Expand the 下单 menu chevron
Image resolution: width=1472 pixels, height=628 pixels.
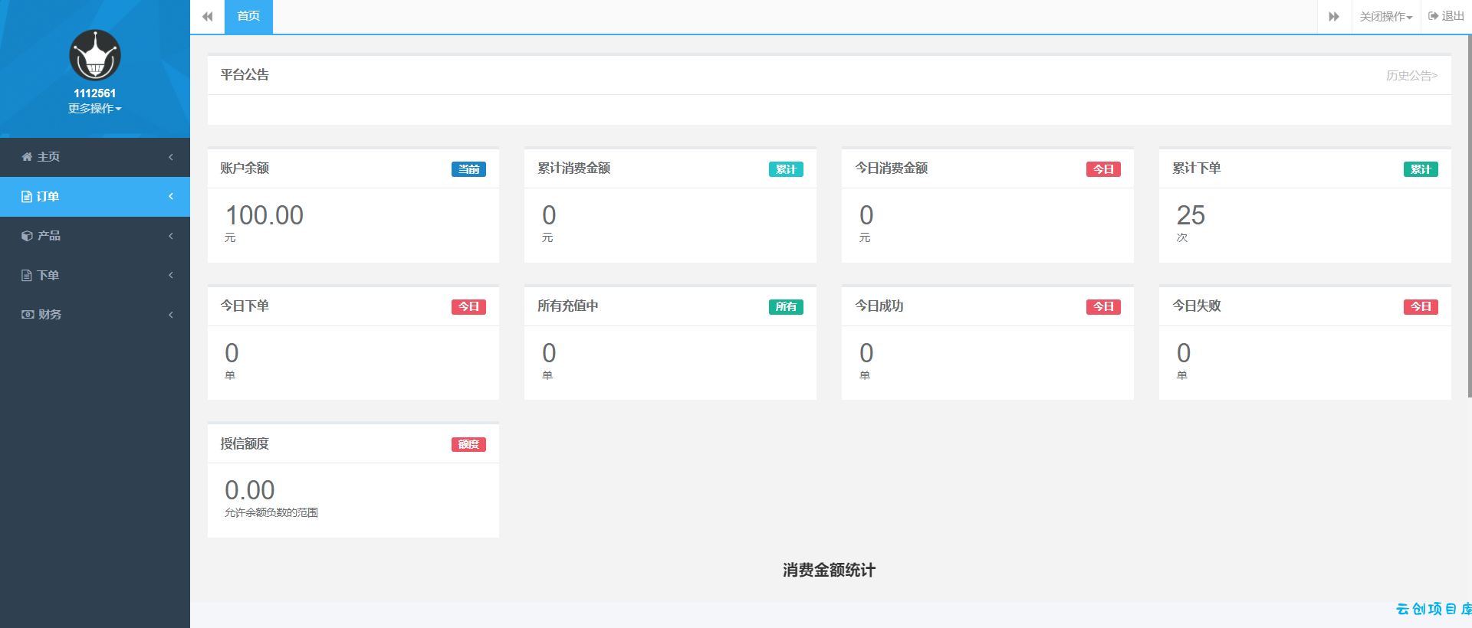[171, 276]
